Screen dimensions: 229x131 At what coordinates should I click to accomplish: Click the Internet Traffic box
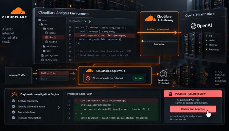pos(19,75)
